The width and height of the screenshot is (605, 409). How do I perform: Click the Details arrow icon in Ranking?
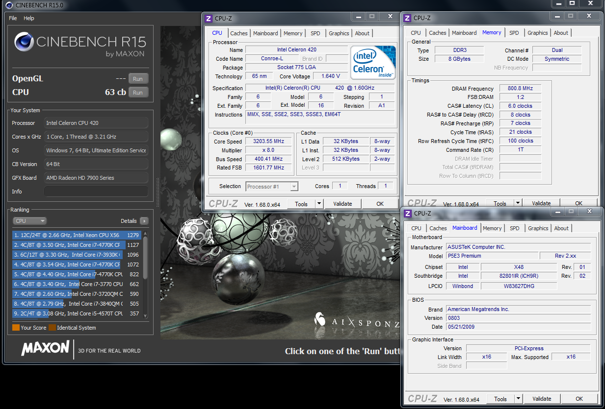pos(144,221)
